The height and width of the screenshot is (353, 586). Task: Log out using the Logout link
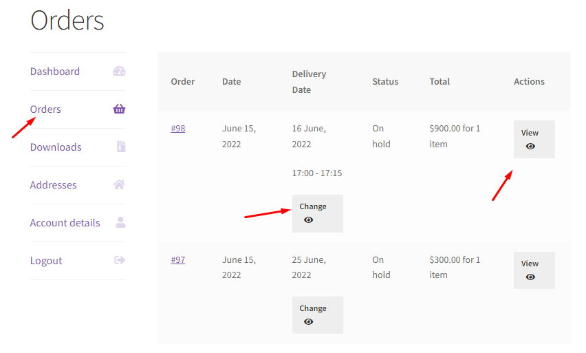click(x=46, y=261)
